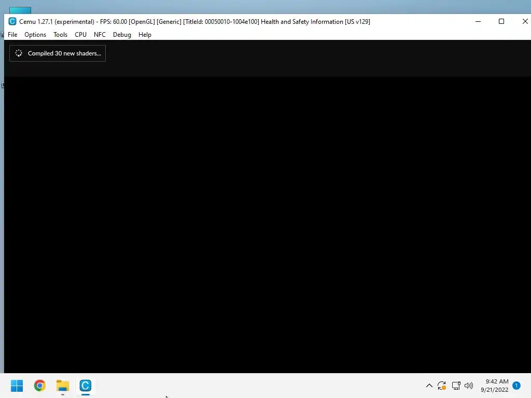Open the Help menu
Viewport: 531px width, 398px height.
pos(145,35)
